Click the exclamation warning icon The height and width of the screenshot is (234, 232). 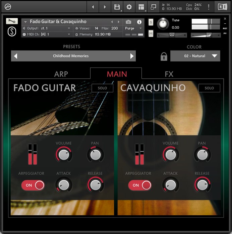coord(209,7)
